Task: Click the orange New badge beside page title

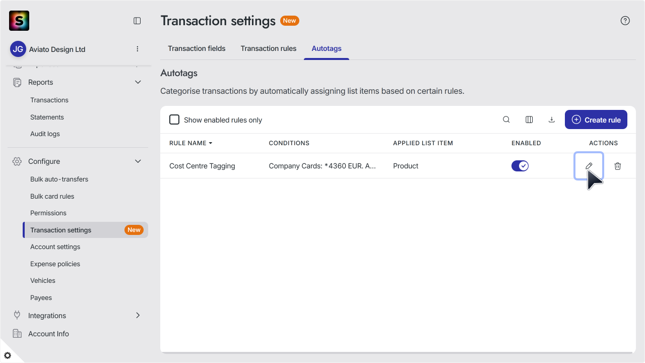Action: coord(289,21)
